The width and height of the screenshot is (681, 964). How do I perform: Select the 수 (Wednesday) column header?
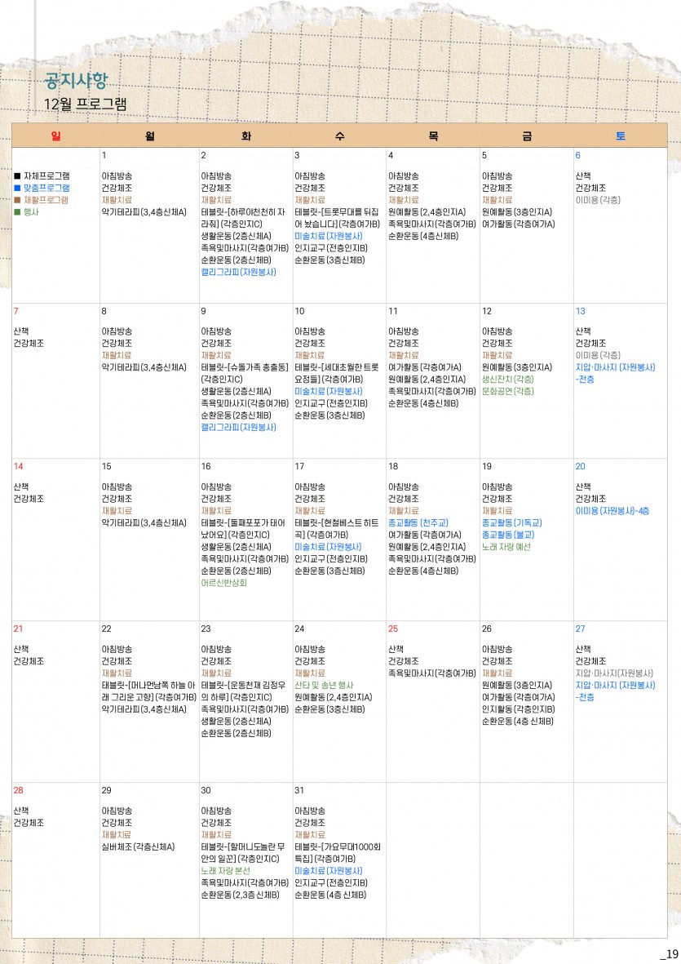click(x=339, y=135)
